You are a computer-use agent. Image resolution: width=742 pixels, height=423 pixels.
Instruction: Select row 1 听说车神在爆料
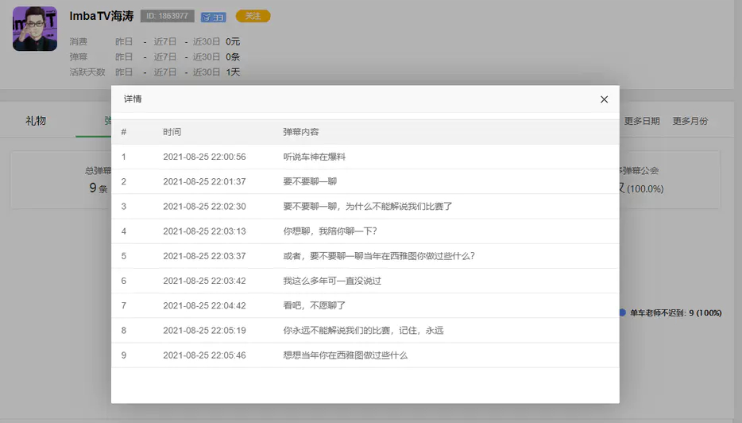(x=315, y=157)
